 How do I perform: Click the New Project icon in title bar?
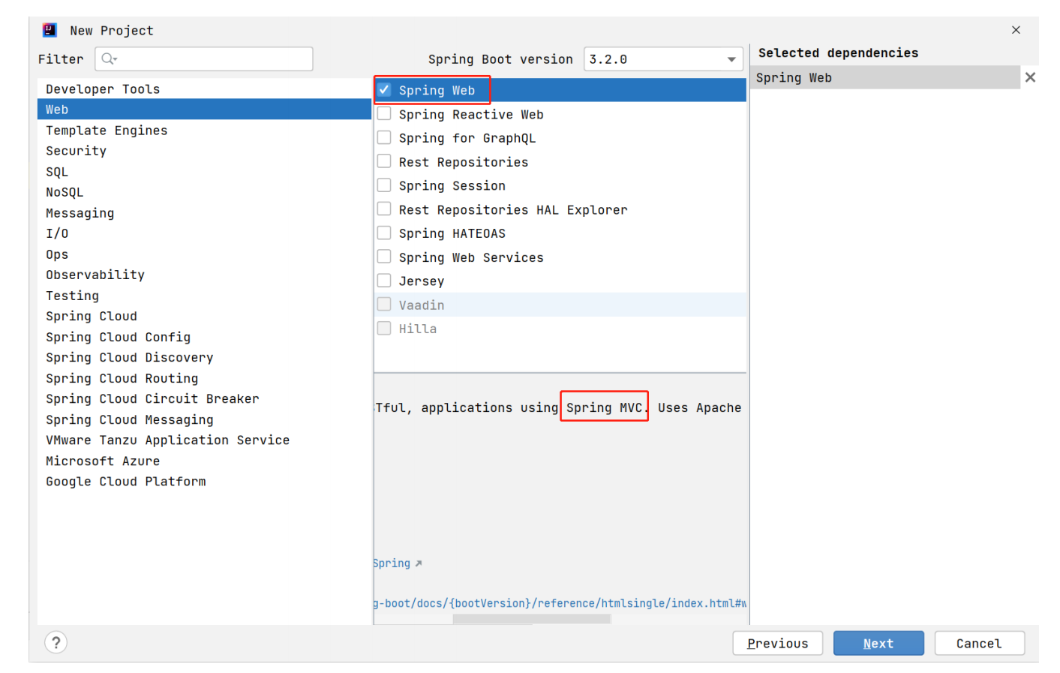point(49,29)
